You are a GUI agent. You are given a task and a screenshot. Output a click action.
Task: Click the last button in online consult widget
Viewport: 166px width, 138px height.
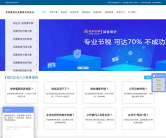[x=158, y=89]
